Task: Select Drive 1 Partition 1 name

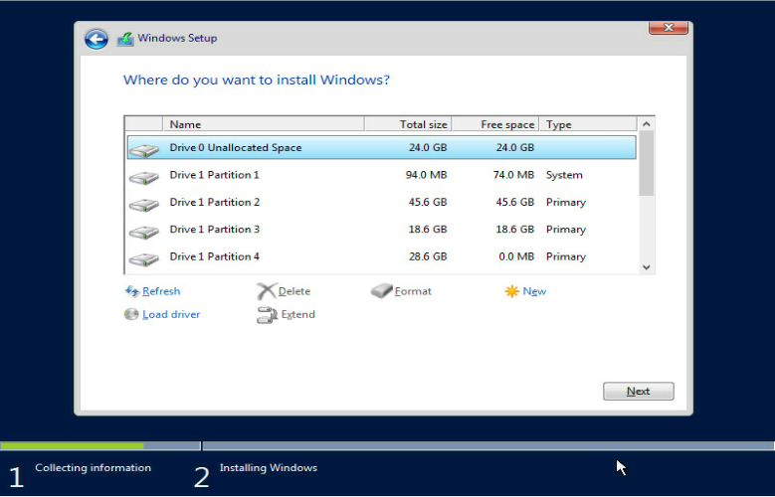Action: pos(214,175)
